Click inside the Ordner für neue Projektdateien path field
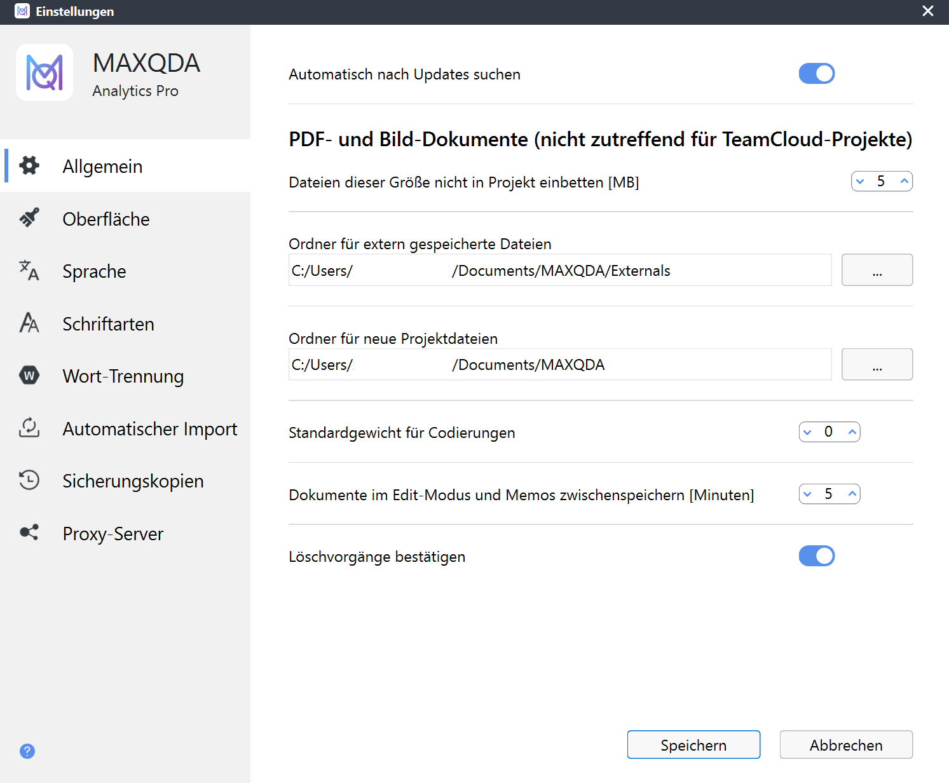Viewport: 949px width, 783px height. click(559, 364)
